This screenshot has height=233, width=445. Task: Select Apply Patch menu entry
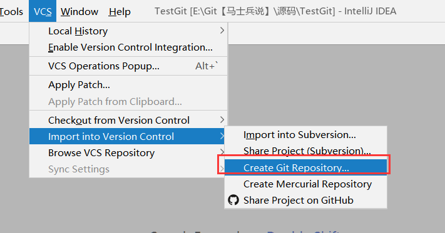(128, 85)
